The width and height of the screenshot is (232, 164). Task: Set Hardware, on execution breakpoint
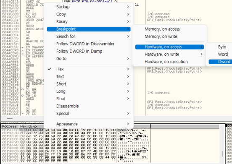[x=166, y=62]
